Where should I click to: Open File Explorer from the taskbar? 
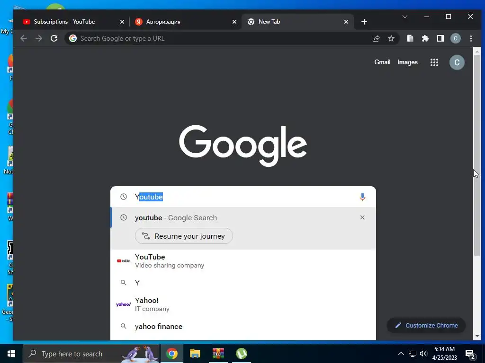[195, 354]
